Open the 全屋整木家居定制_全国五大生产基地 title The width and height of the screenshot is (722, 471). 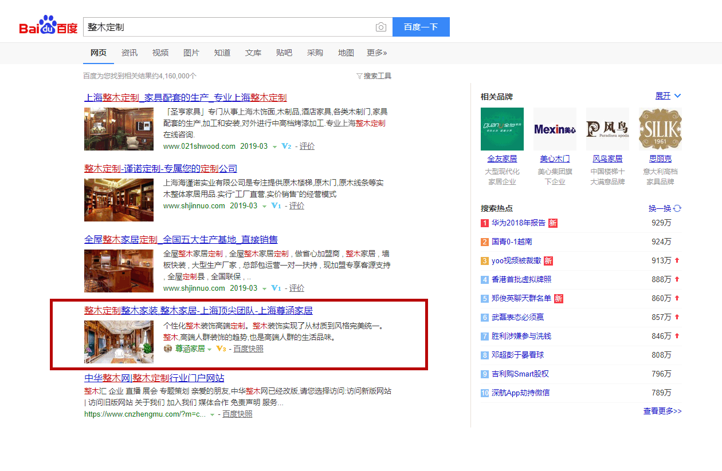181,239
